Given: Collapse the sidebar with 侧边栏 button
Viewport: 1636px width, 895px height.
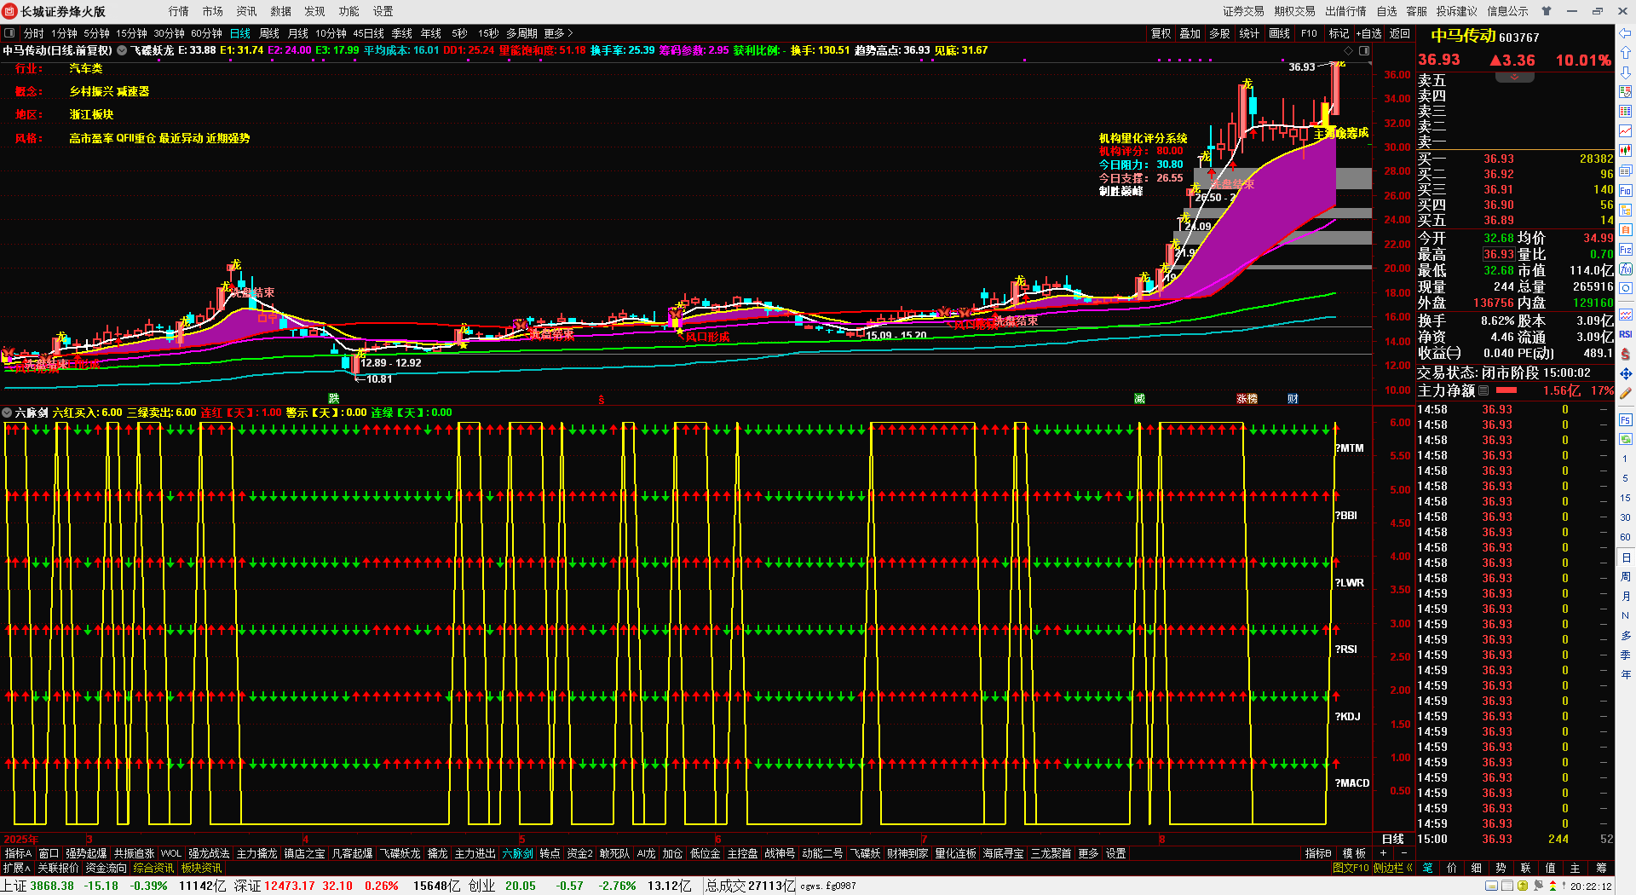Looking at the screenshot, I should tap(1392, 868).
